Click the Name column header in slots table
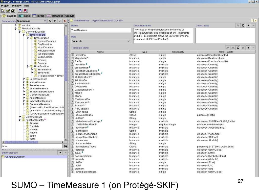 point(100,52)
